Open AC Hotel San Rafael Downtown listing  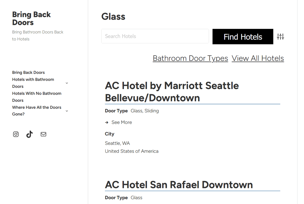click(179, 185)
